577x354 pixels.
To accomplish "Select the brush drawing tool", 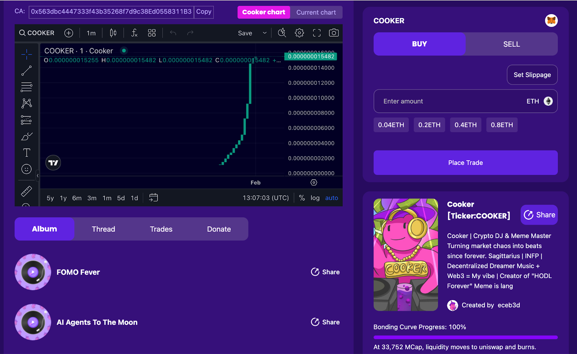I will pos(26,136).
